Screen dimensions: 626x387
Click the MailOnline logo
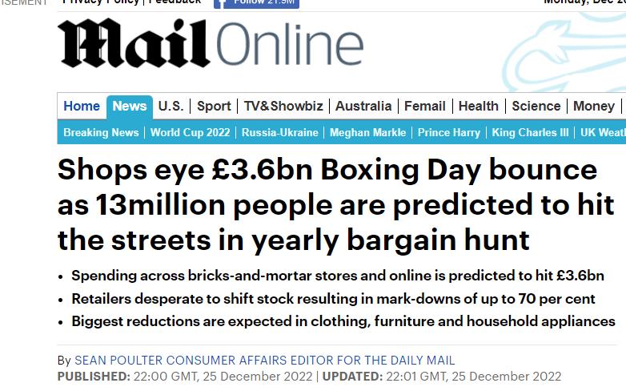click(210, 44)
